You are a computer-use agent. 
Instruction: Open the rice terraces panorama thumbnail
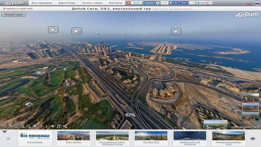pyautogui.click(x=228, y=136)
